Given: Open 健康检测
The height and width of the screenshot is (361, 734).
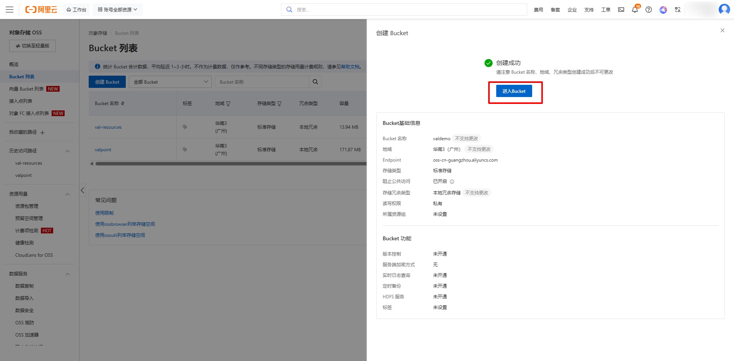Looking at the screenshot, I should [x=24, y=243].
